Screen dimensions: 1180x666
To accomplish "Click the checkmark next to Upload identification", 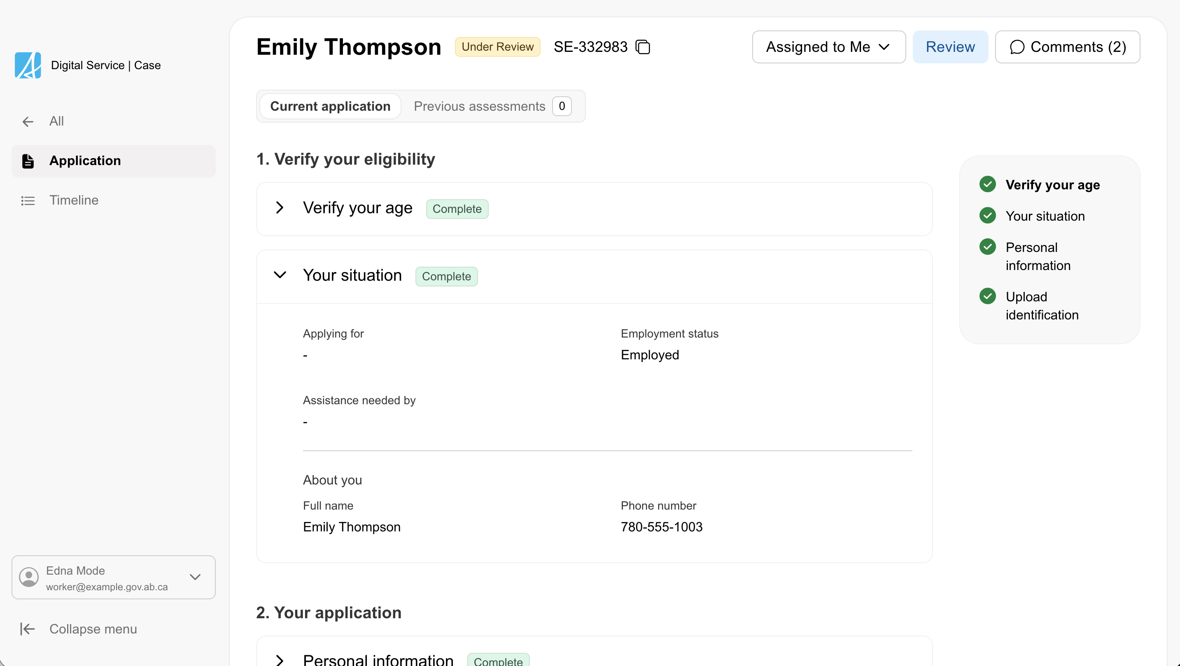I will (988, 296).
